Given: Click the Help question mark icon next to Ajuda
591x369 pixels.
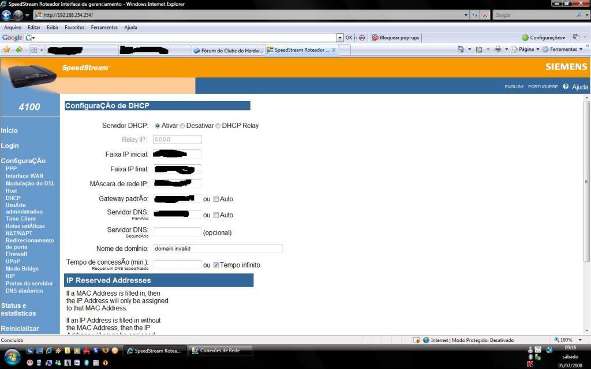Looking at the screenshot, I should coord(566,86).
